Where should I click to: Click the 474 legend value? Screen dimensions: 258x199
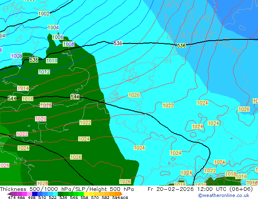point(12,197)
